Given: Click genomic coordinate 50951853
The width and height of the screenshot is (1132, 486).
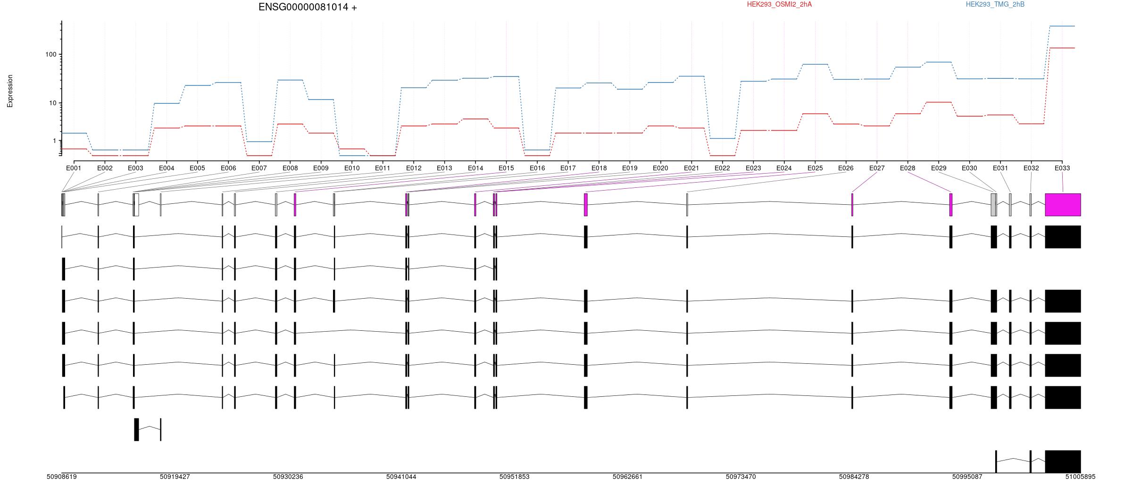Looking at the screenshot, I should tap(515, 477).
